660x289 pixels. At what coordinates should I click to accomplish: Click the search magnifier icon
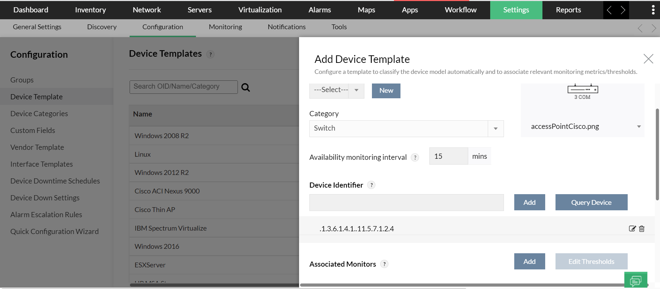[x=245, y=87]
